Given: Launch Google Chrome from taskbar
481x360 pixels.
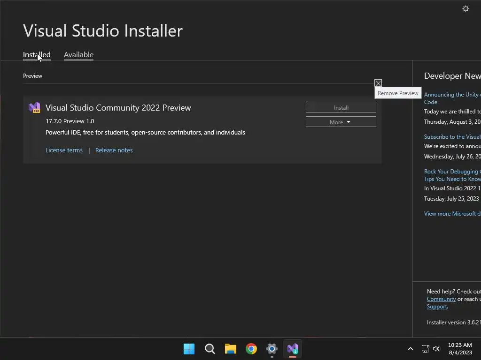Looking at the screenshot, I should (251, 349).
